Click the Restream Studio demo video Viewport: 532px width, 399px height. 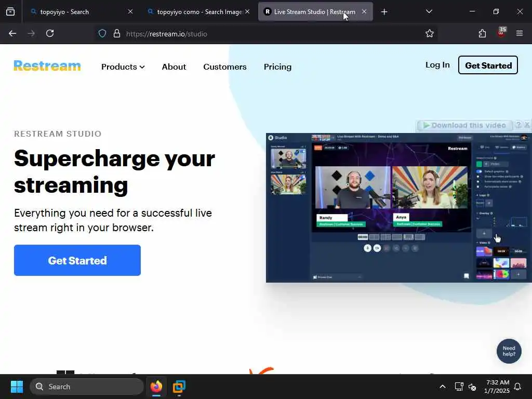tap(398, 208)
